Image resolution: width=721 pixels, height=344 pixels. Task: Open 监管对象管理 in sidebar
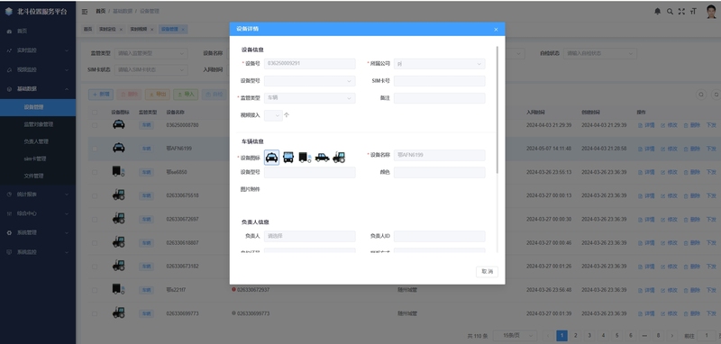pyautogui.click(x=38, y=124)
